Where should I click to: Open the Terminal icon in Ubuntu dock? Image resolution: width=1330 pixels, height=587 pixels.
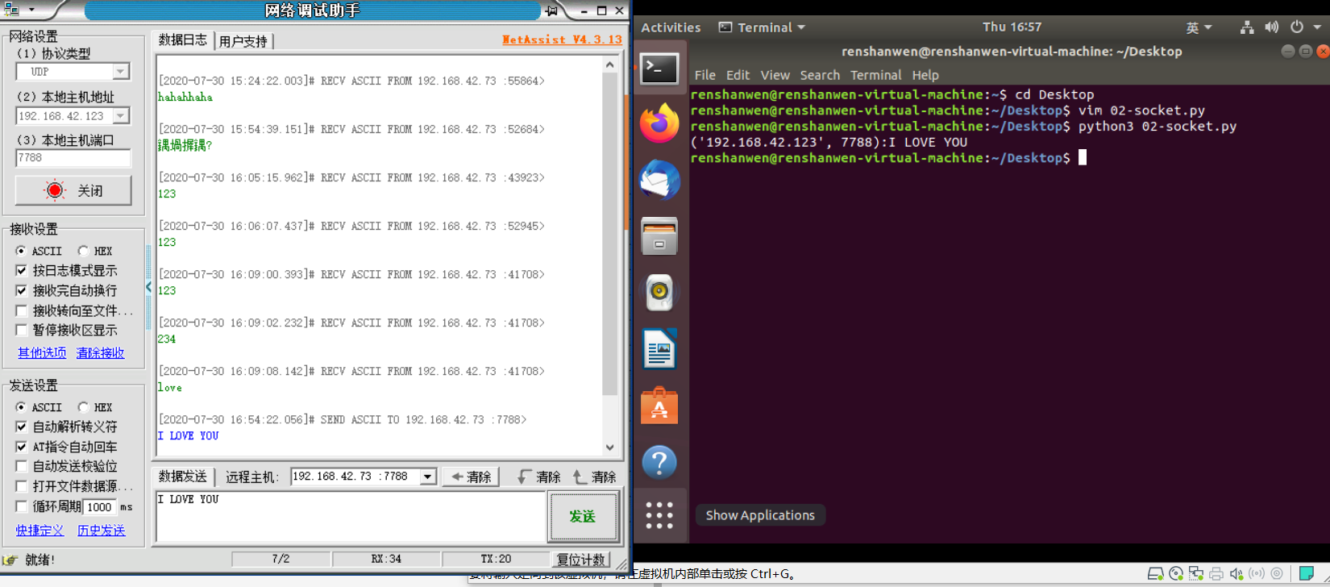point(659,69)
